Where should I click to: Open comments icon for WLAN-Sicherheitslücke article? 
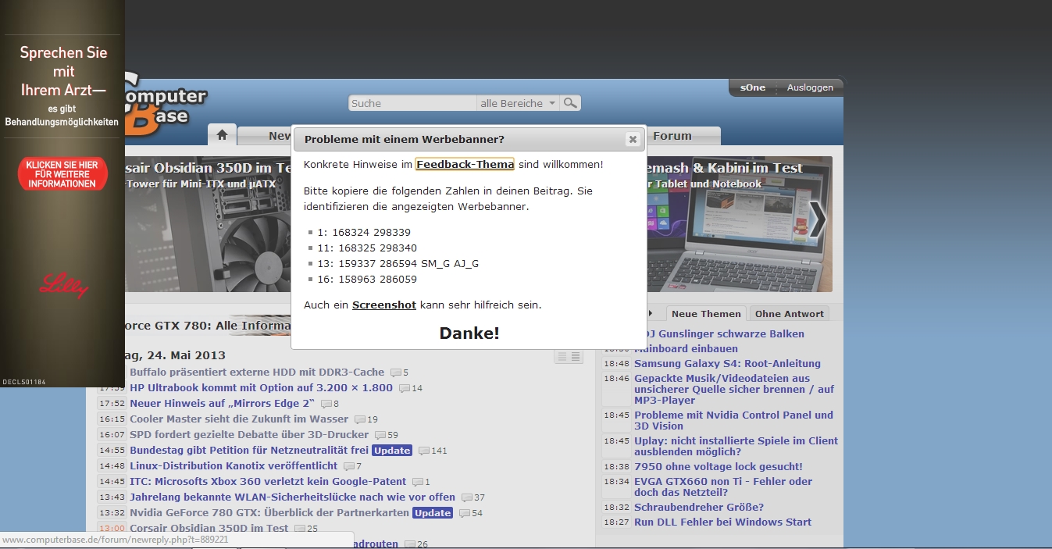tap(467, 497)
